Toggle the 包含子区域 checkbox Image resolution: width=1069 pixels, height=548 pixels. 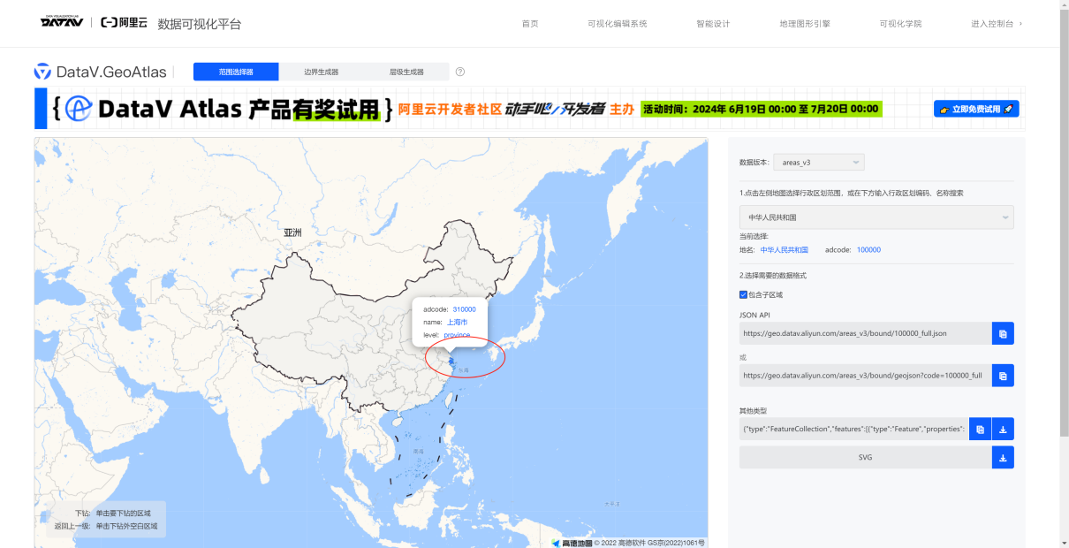[x=744, y=294]
